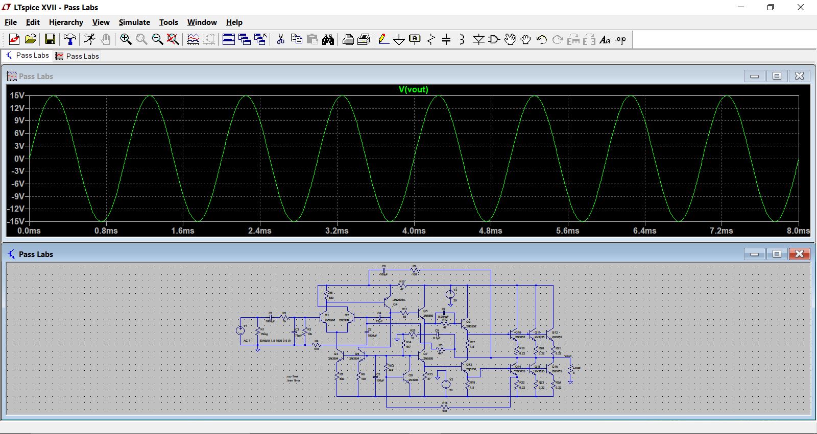
Task: Click the Load resistor in schematic
Action: coord(571,370)
